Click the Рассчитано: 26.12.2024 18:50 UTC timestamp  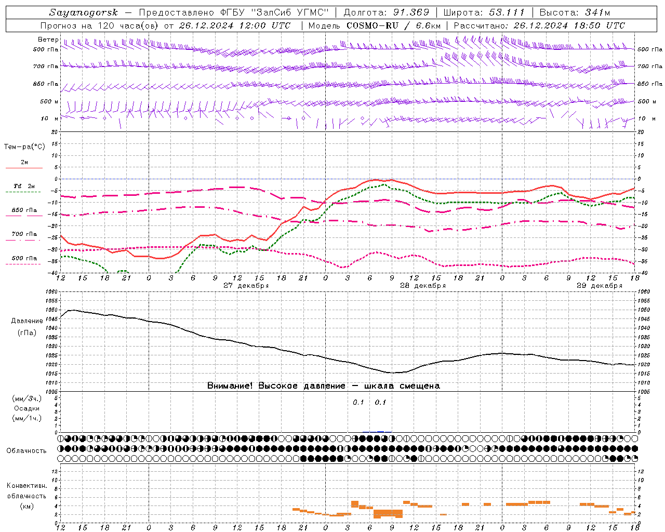coord(539,25)
